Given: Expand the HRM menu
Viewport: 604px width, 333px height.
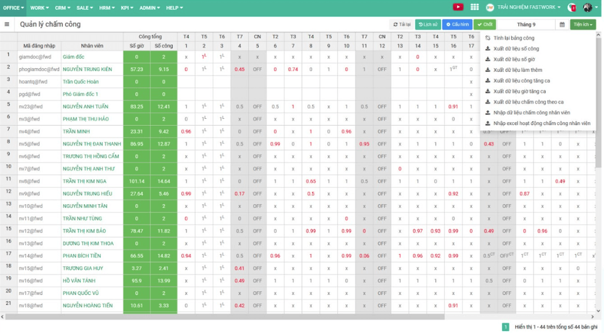Looking at the screenshot, I should tap(107, 8).
